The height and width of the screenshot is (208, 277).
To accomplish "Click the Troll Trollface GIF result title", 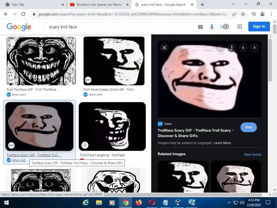I will pyautogui.click(x=33, y=89).
